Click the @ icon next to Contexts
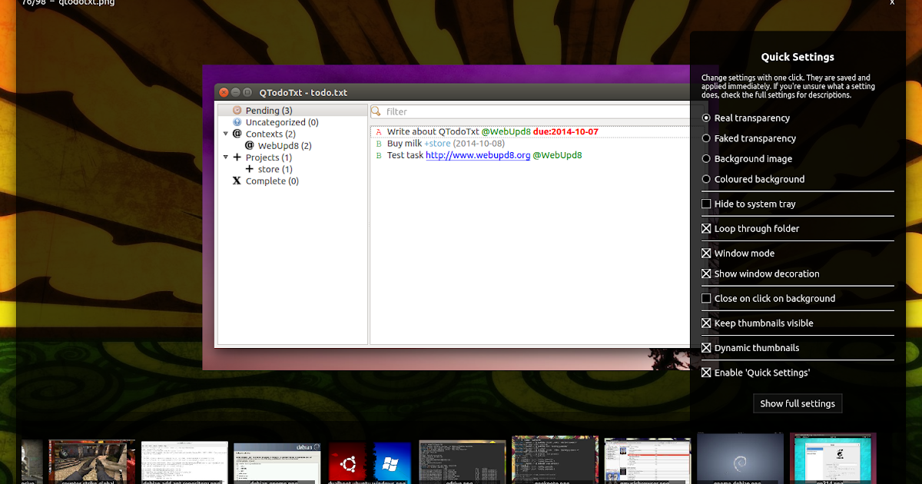The height and width of the screenshot is (484, 922). (237, 134)
